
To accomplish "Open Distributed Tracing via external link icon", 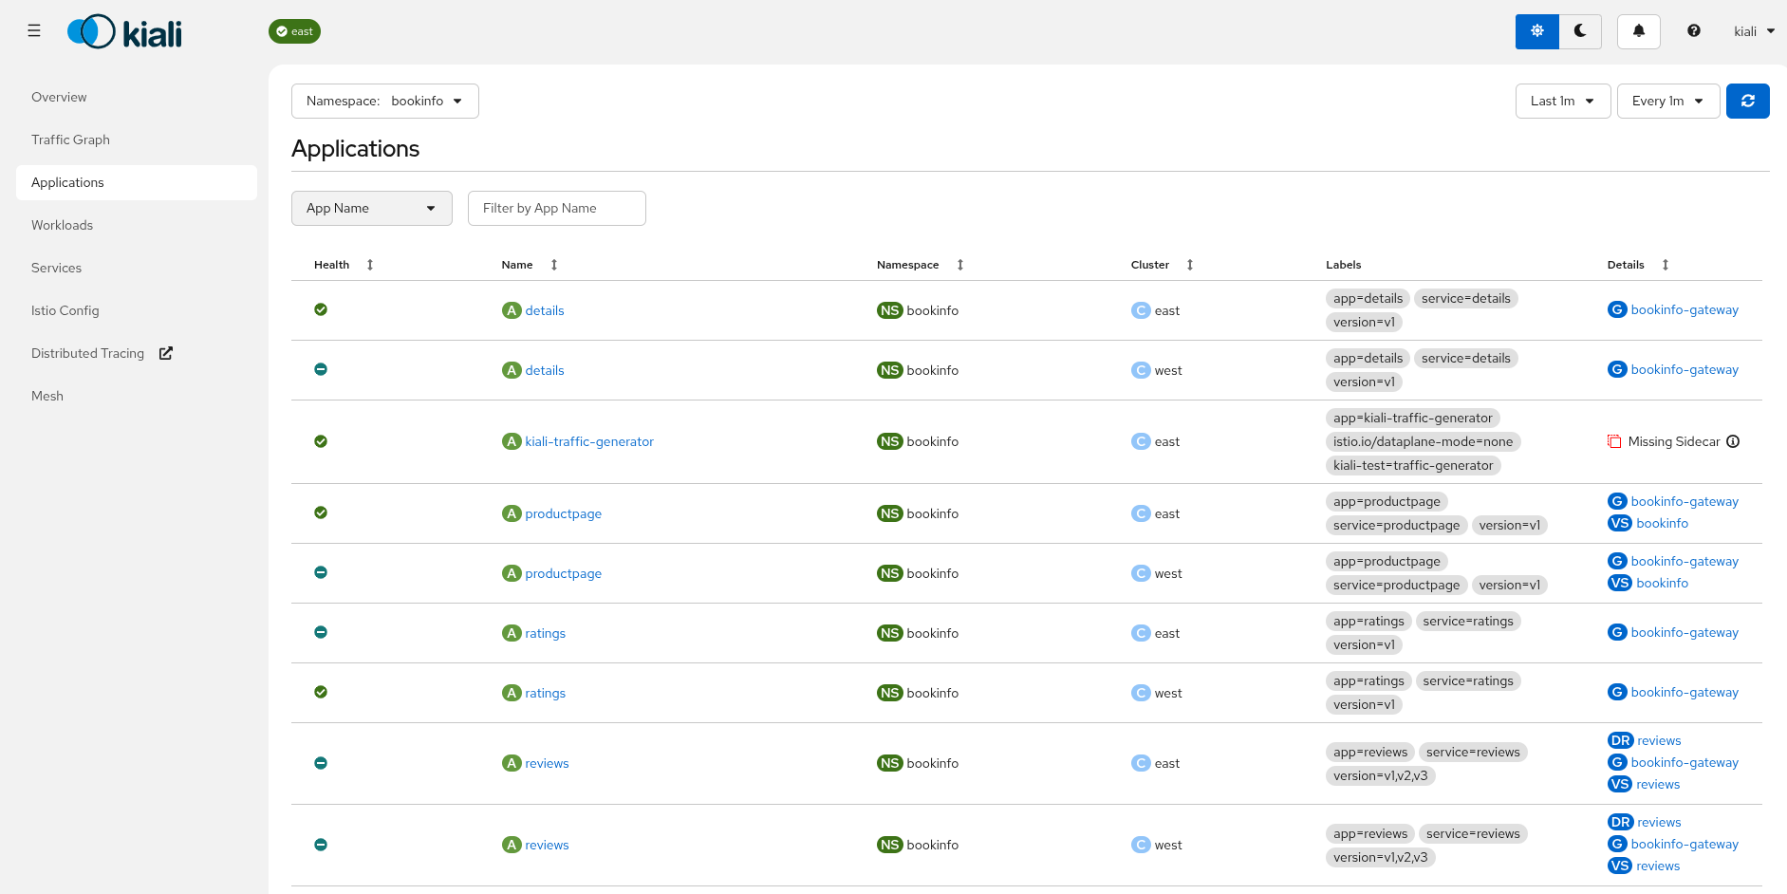I will [x=165, y=353].
